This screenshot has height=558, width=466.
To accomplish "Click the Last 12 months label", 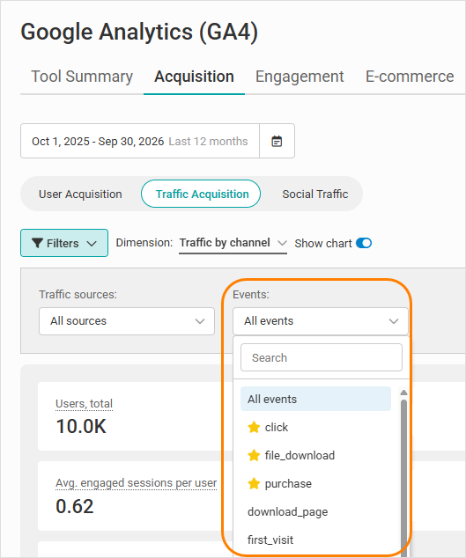I will click(208, 142).
